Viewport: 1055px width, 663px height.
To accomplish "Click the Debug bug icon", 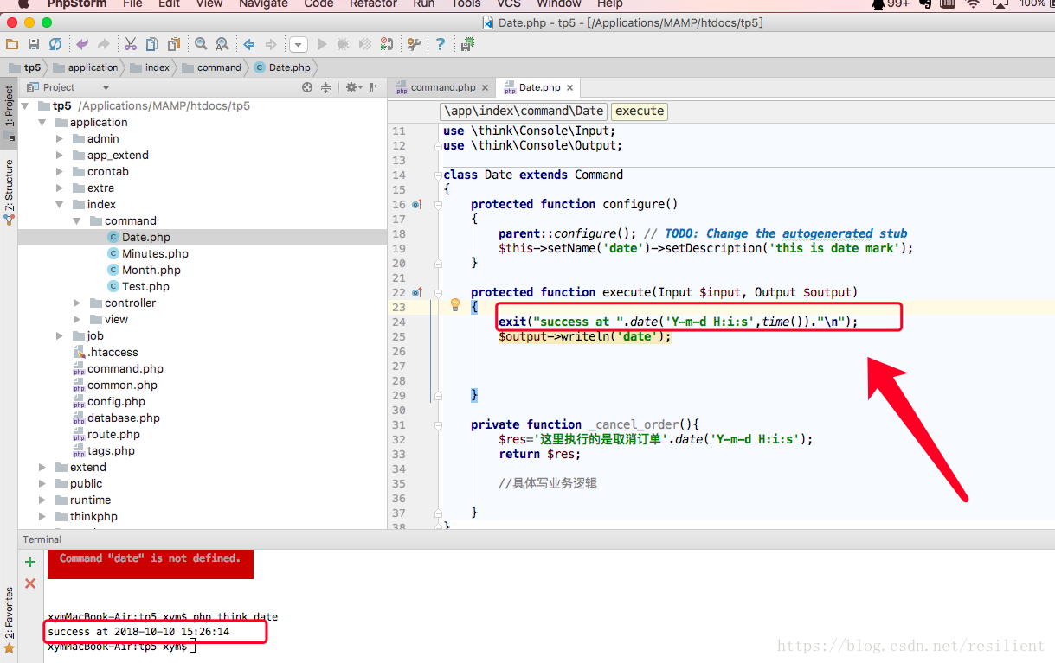I will coord(344,44).
